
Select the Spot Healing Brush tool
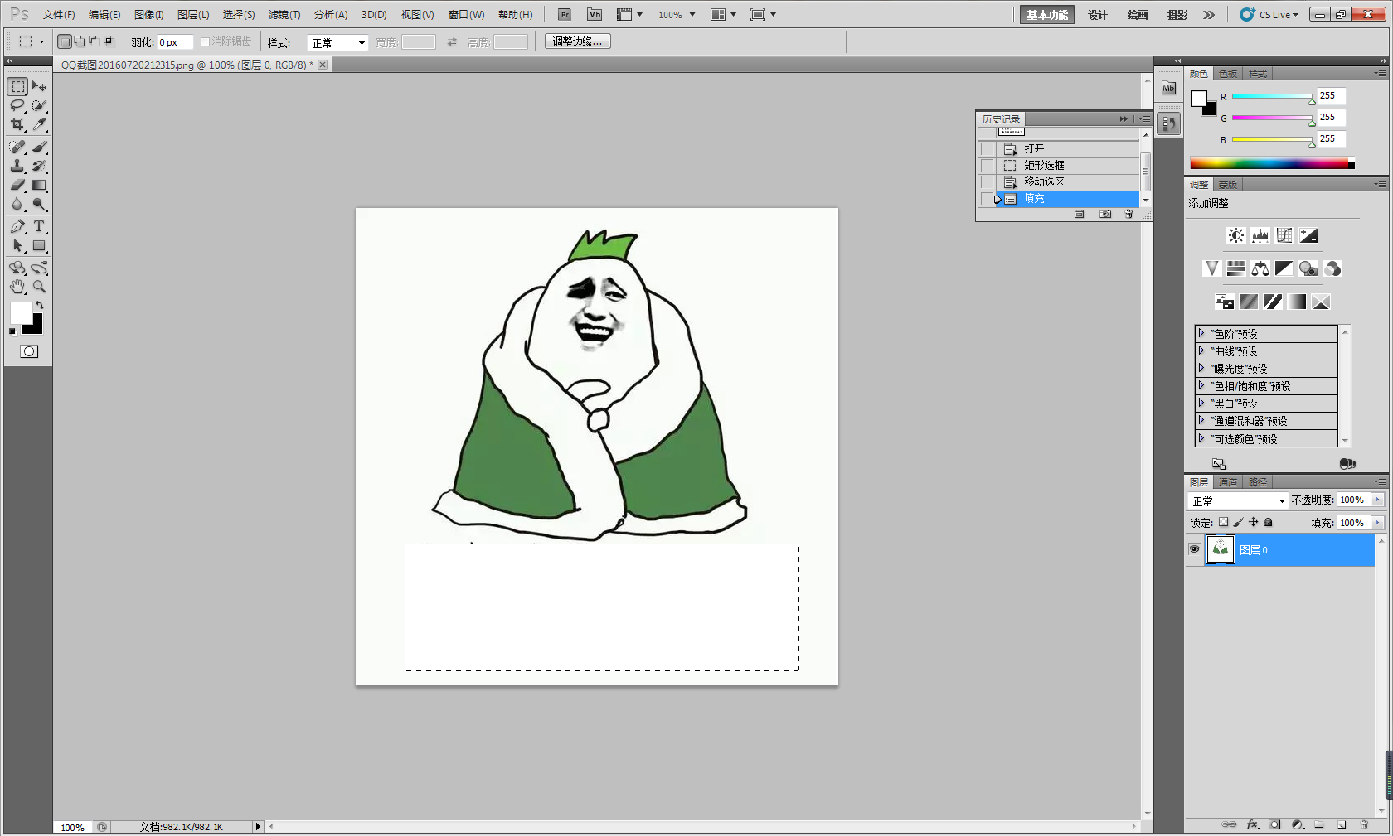coord(17,147)
